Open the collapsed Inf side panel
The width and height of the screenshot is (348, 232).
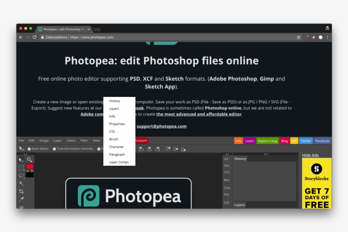[226, 159]
